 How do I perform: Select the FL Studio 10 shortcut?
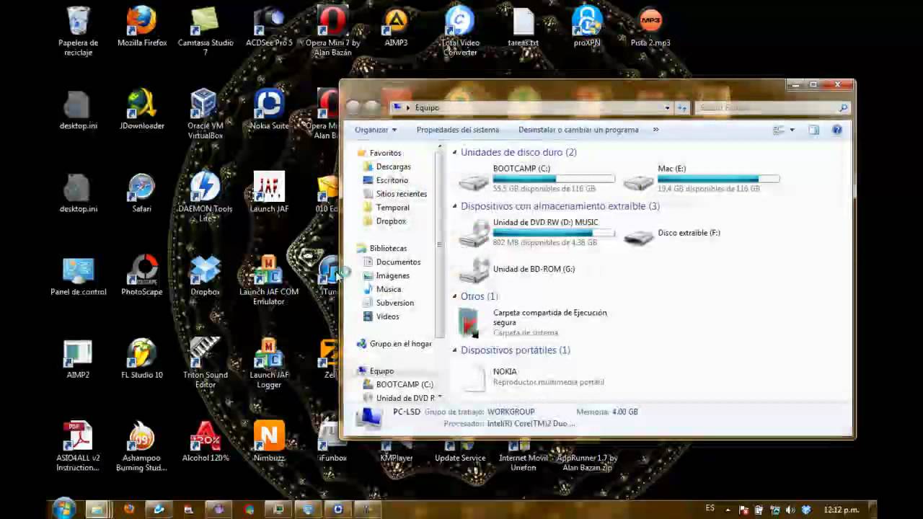142,359
